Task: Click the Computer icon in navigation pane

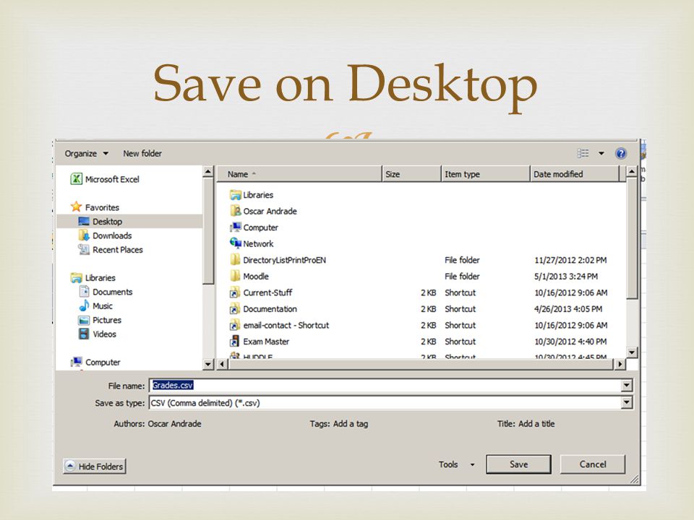Action: click(x=77, y=362)
